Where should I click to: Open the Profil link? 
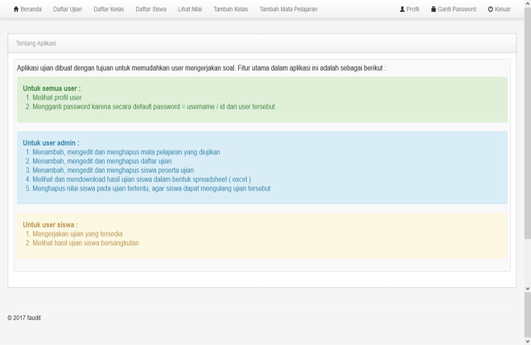(413, 9)
